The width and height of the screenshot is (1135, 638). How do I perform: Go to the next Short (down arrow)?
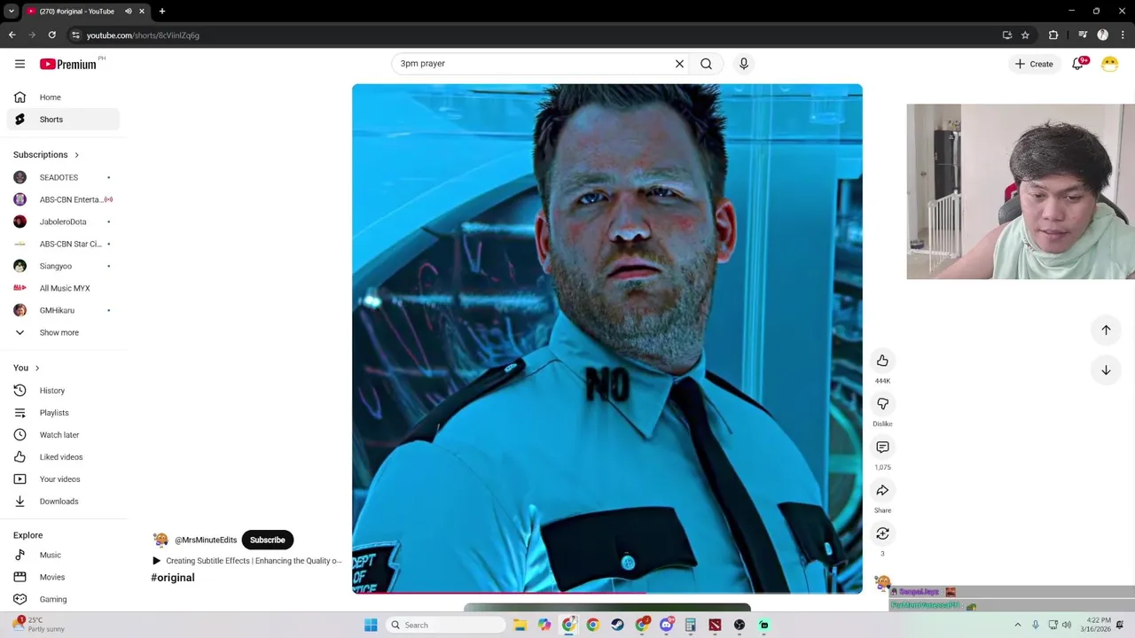pos(1106,370)
